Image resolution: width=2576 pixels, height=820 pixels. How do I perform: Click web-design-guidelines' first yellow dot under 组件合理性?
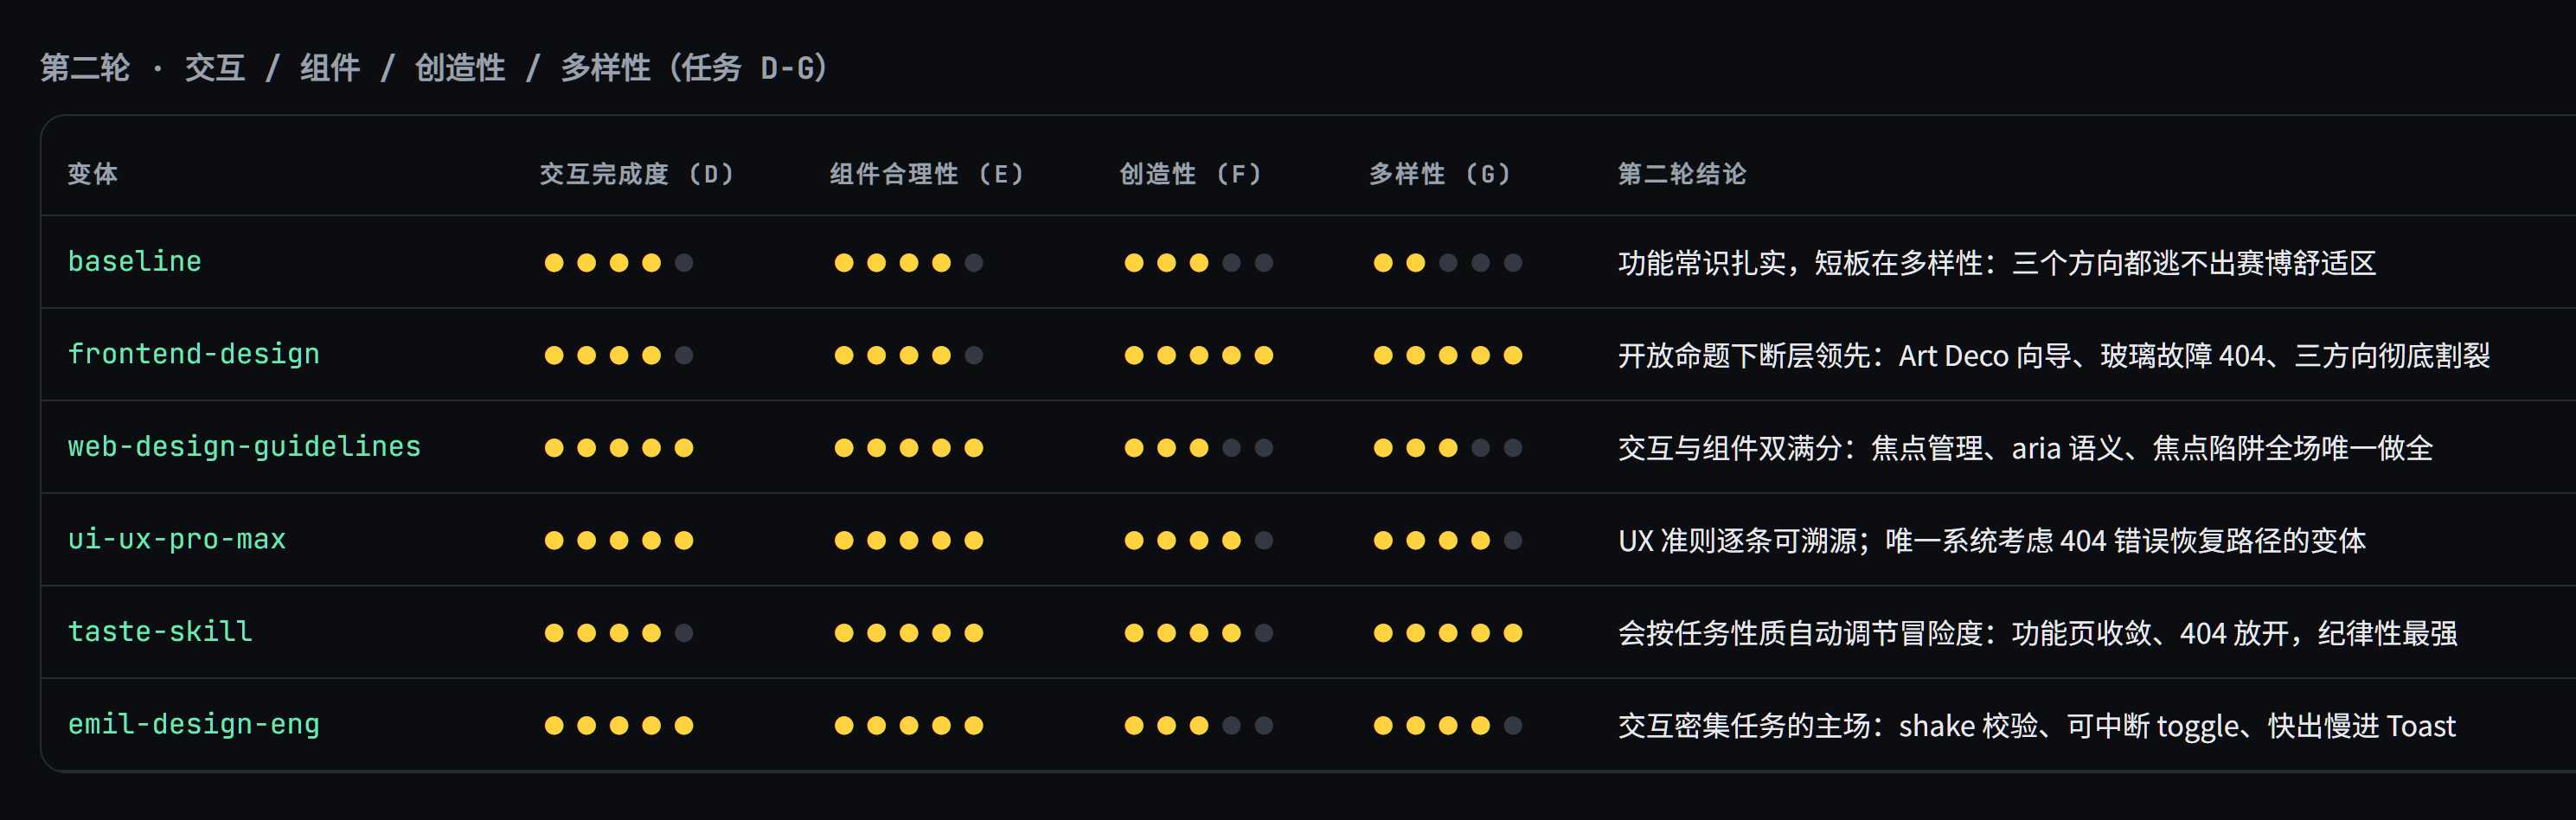[844, 448]
